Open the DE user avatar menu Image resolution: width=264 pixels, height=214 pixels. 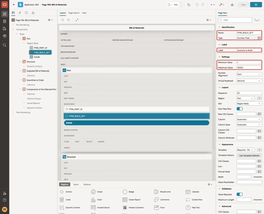tap(5, 209)
